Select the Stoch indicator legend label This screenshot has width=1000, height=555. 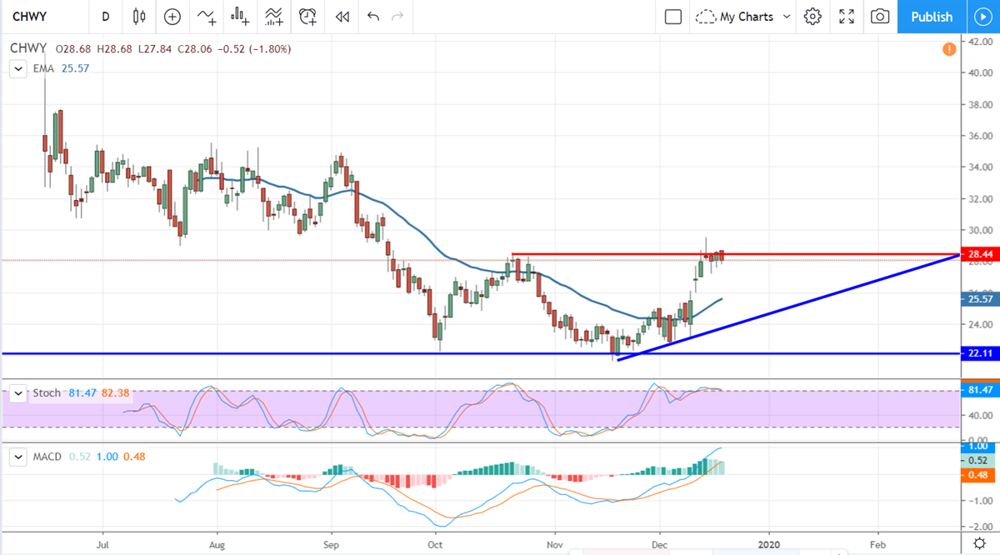coord(47,392)
